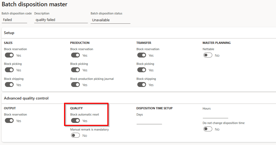Enable Do not change disposition time

click(x=208, y=129)
